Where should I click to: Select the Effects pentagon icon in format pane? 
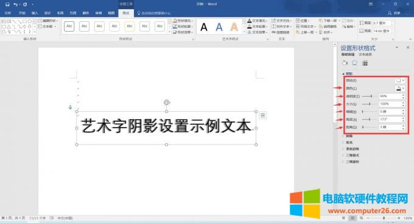coord(354,63)
